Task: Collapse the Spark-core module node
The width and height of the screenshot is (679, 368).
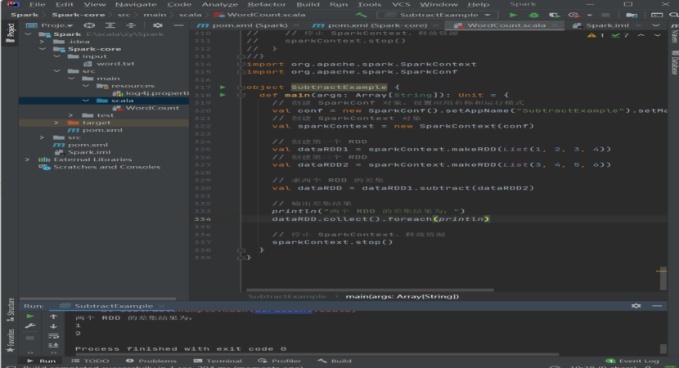Action: pyautogui.click(x=42, y=49)
